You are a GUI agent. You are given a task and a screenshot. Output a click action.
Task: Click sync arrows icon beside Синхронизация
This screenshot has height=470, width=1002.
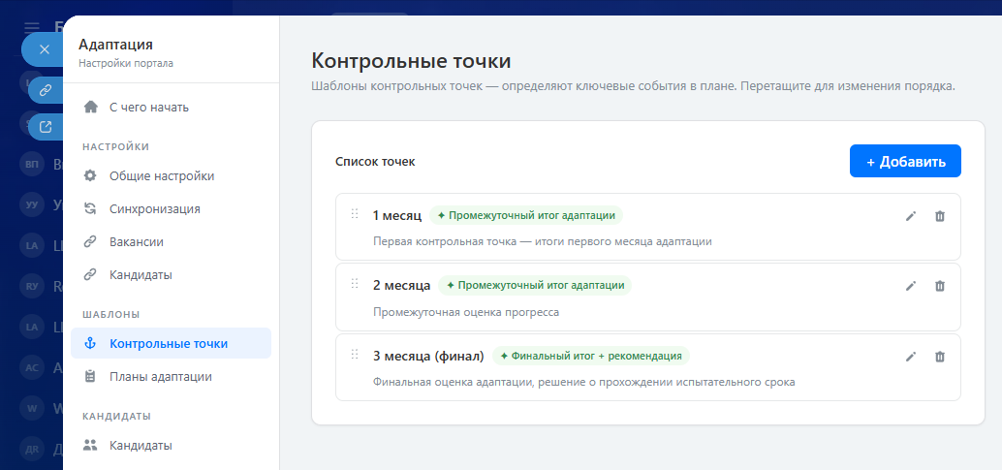tap(91, 208)
